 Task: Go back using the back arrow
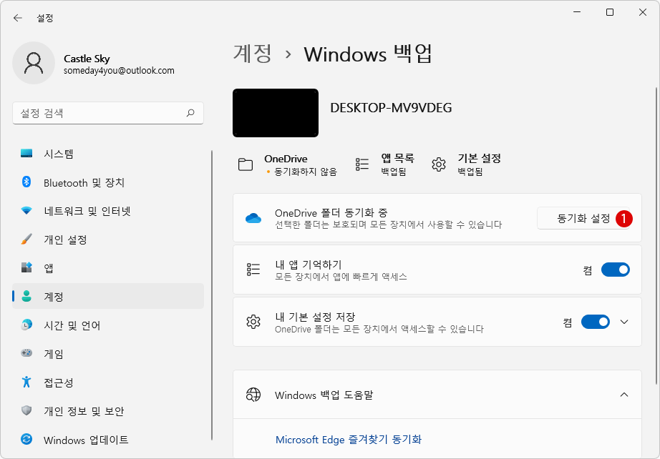click(18, 18)
